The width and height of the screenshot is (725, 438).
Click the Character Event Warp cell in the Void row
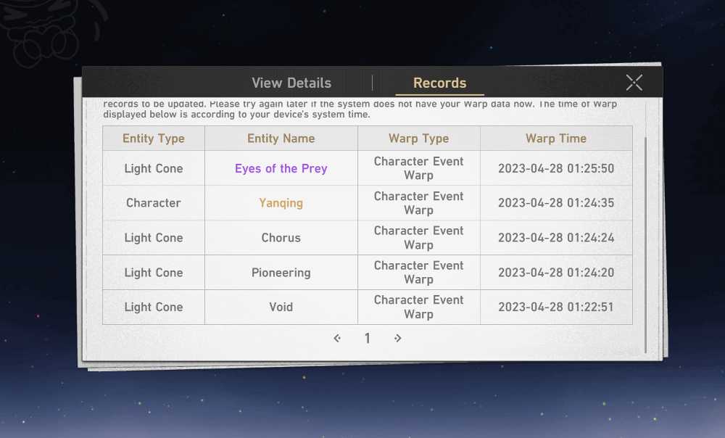419,307
